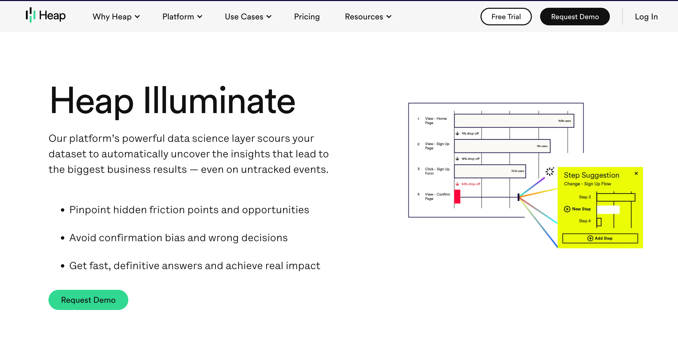Open the Resources dropdown menu
The image size is (678, 340).
coord(368,17)
